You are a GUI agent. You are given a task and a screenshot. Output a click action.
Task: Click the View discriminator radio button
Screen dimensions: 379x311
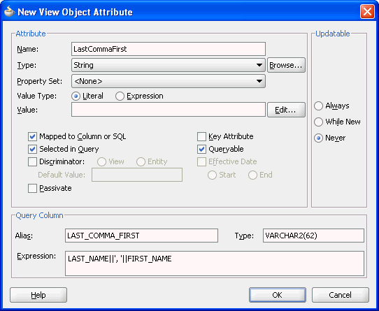(101, 161)
